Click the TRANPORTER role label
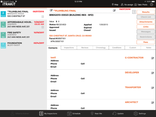This screenshot has width=156, height=117. click(x=133, y=87)
